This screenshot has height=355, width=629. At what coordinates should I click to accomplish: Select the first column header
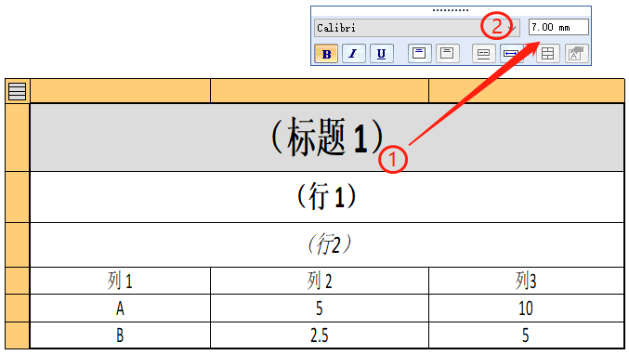pos(121,91)
